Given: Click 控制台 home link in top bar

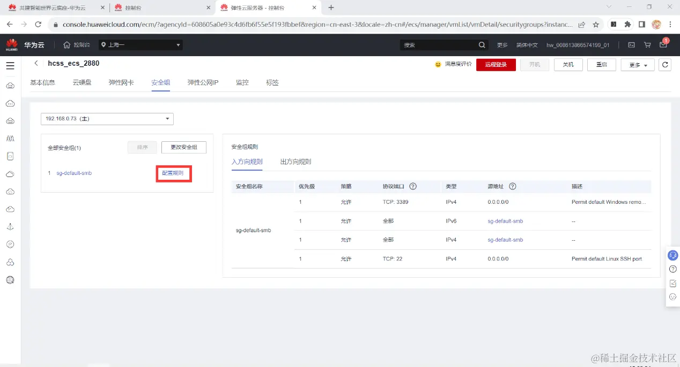Looking at the screenshot, I should pyautogui.click(x=77, y=45).
